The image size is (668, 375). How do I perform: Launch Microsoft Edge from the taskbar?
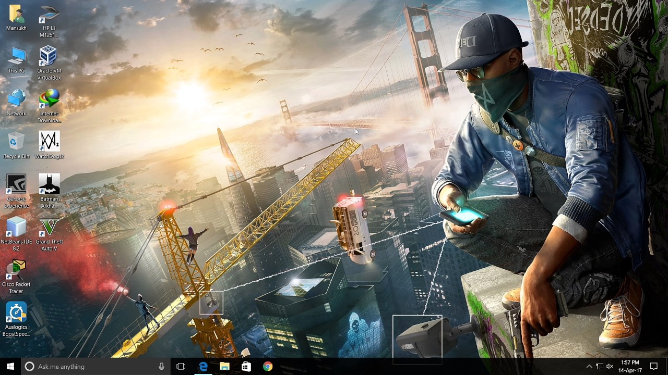[203, 367]
